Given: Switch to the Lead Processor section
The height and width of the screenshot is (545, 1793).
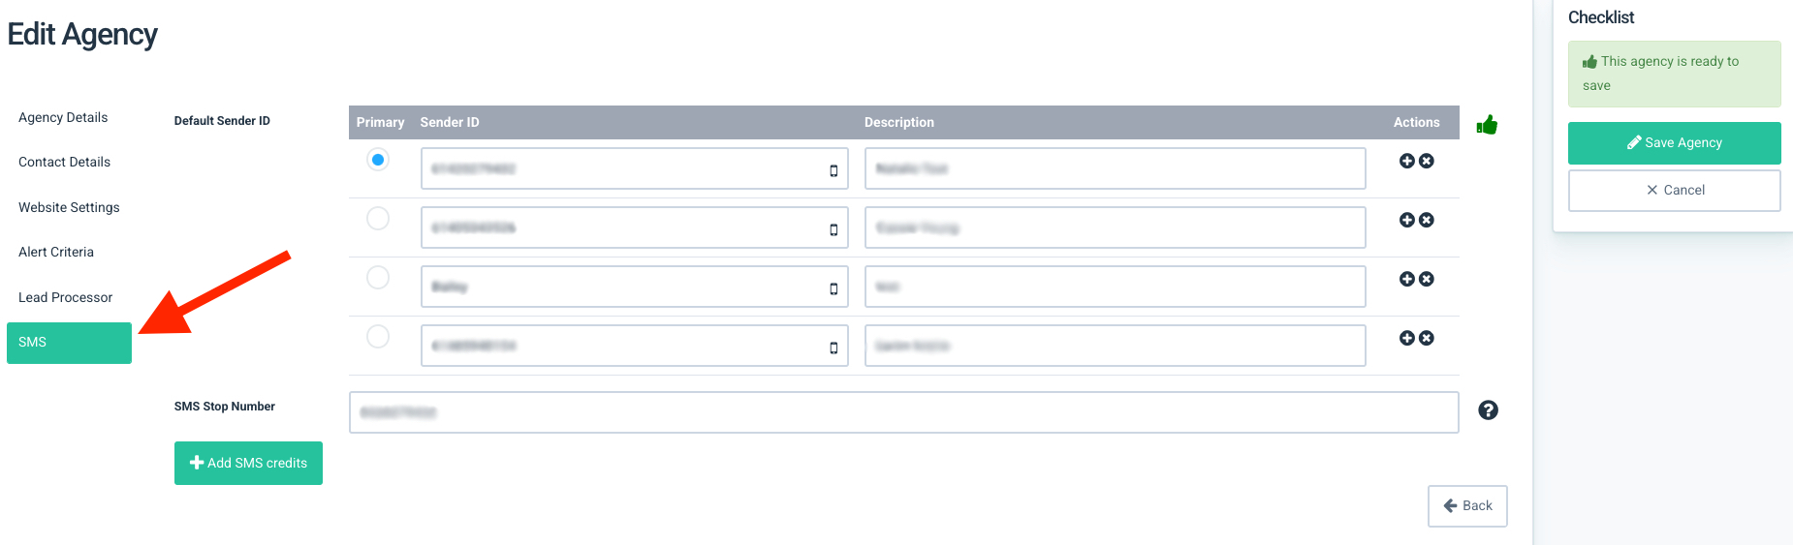Looking at the screenshot, I should [65, 297].
